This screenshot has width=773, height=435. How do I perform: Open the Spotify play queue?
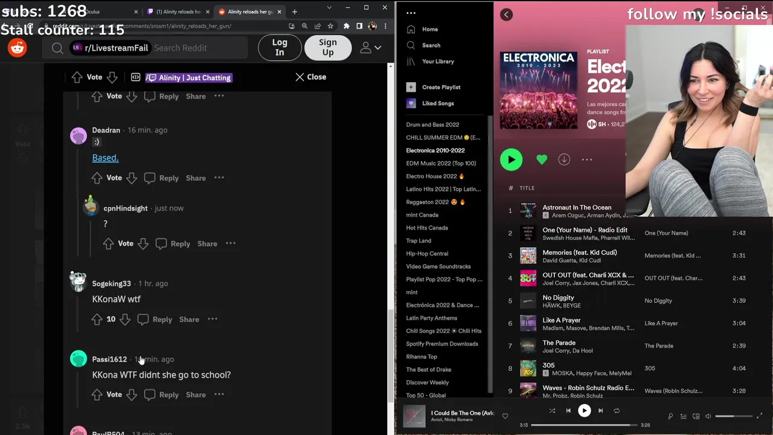click(x=683, y=416)
